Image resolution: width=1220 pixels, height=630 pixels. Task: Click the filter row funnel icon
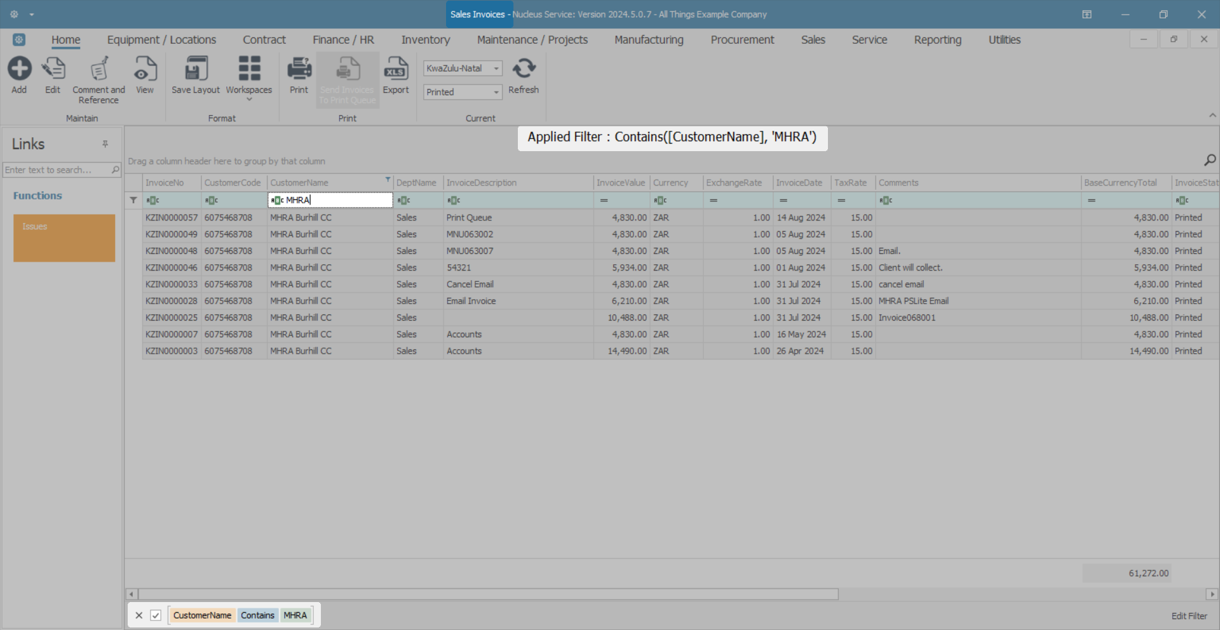pyautogui.click(x=133, y=200)
